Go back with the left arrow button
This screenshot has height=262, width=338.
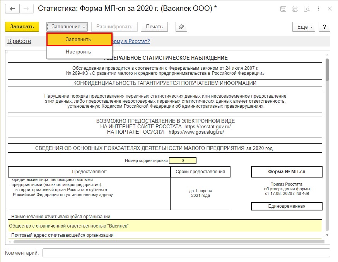[x=12, y=9]
